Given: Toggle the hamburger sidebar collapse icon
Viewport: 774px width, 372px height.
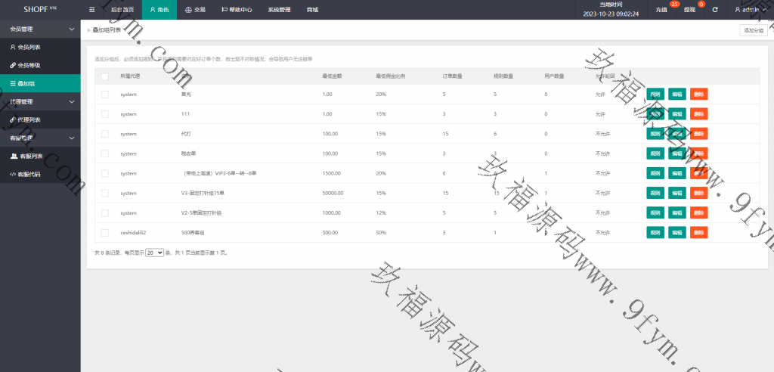Looking at the screenshot, I should click(91, 10).
